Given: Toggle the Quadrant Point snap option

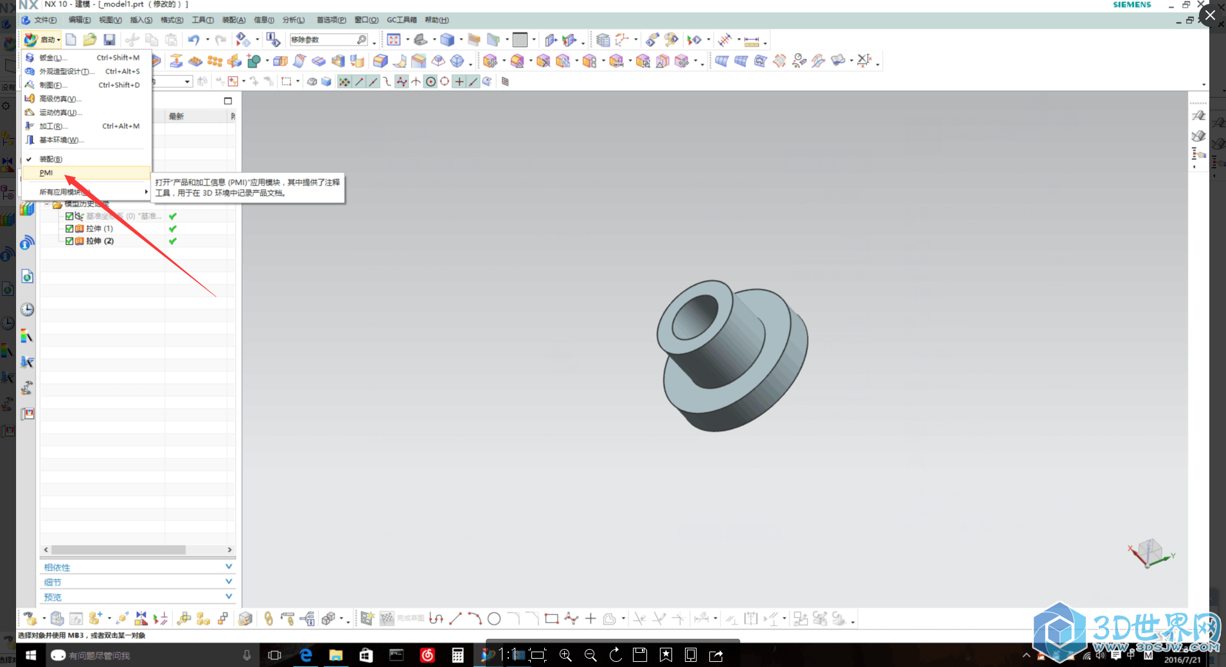Looking at the screenshot, I should point(445,82).
